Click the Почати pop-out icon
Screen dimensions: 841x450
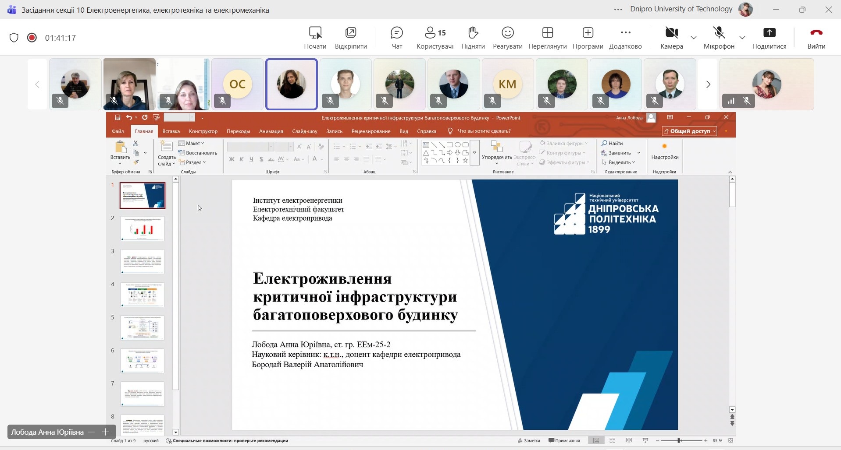315,37
